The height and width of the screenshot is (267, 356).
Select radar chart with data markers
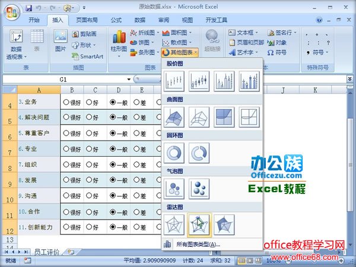[199, 224]
